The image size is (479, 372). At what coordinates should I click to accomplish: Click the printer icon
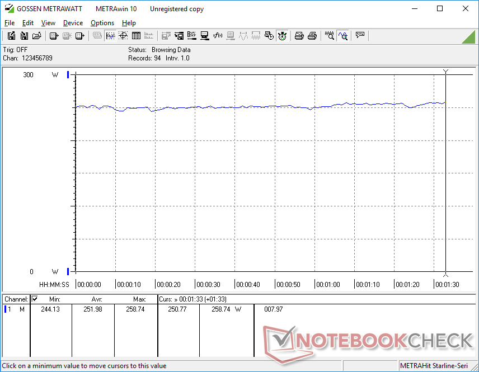(x=312, y=36)
